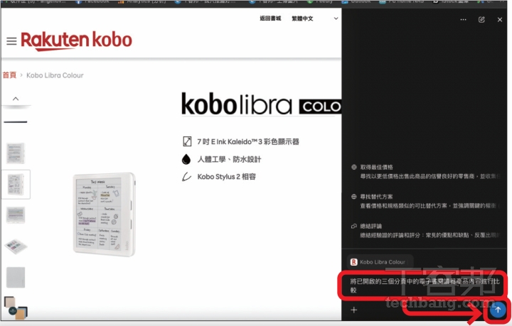Click the 7-inch display size icon
This screenshot has width=512, height=326.
(x=187, y=141)
